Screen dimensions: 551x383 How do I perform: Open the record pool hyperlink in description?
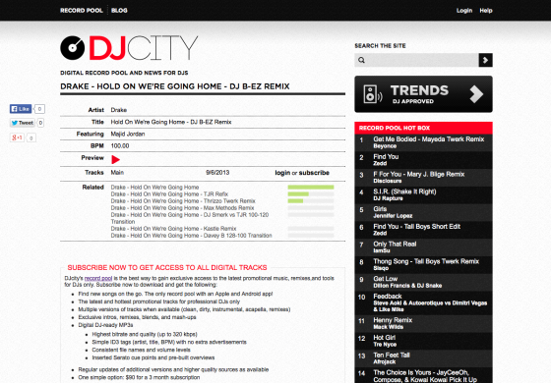(98, 278)
